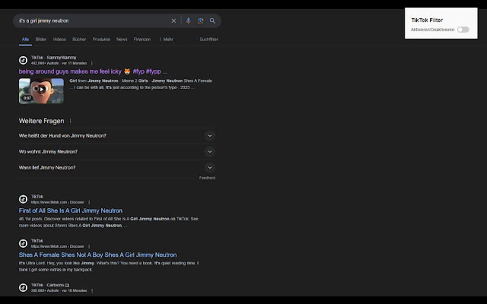Click into the search field with query text
This screenshot has width=487, height=304.
[x=93, y=21]
